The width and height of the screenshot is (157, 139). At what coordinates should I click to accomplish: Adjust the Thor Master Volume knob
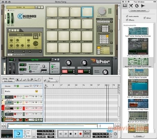(105, 72)
